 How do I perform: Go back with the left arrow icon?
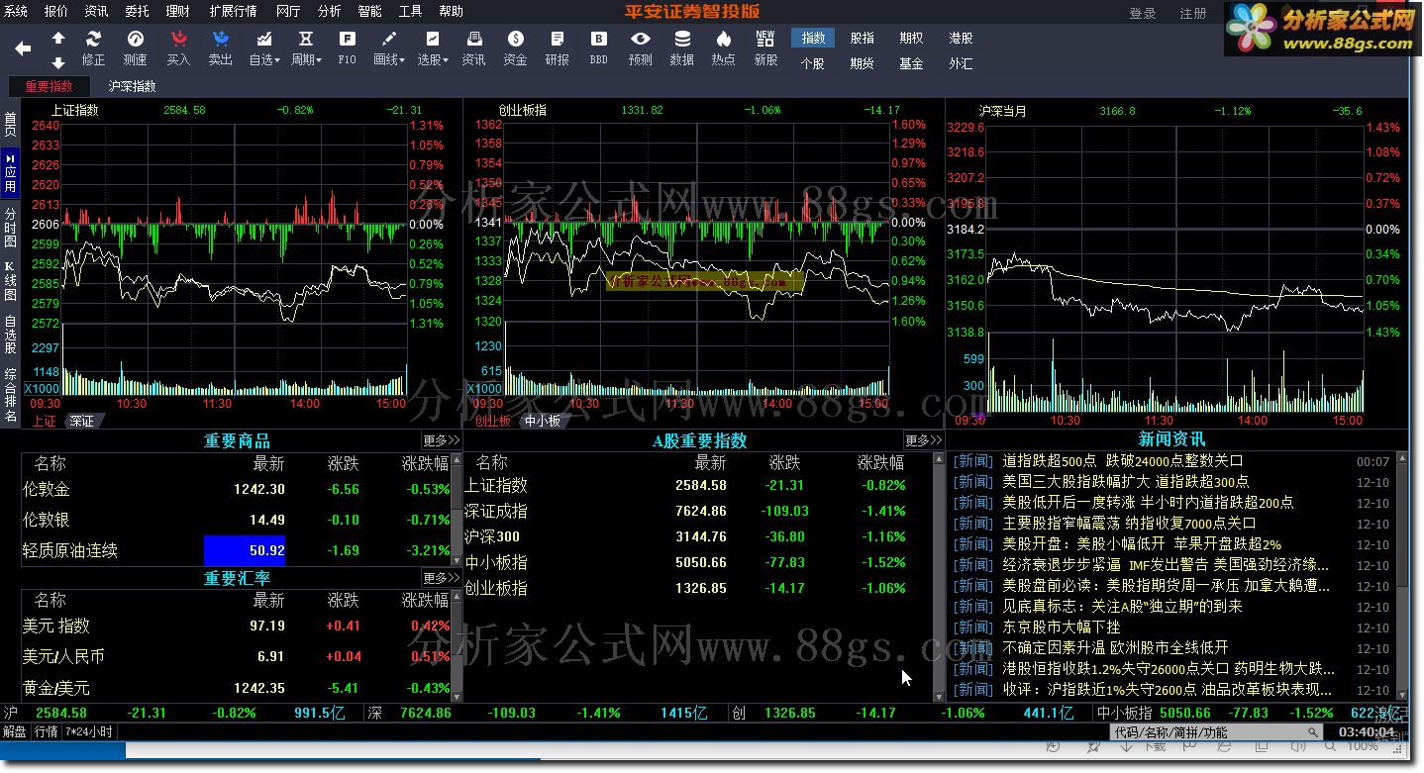coord(23,48)
